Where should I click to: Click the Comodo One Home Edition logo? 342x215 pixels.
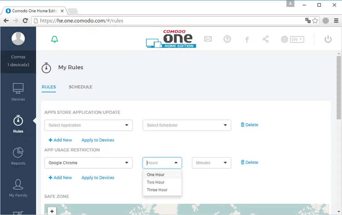pos(171,39)
